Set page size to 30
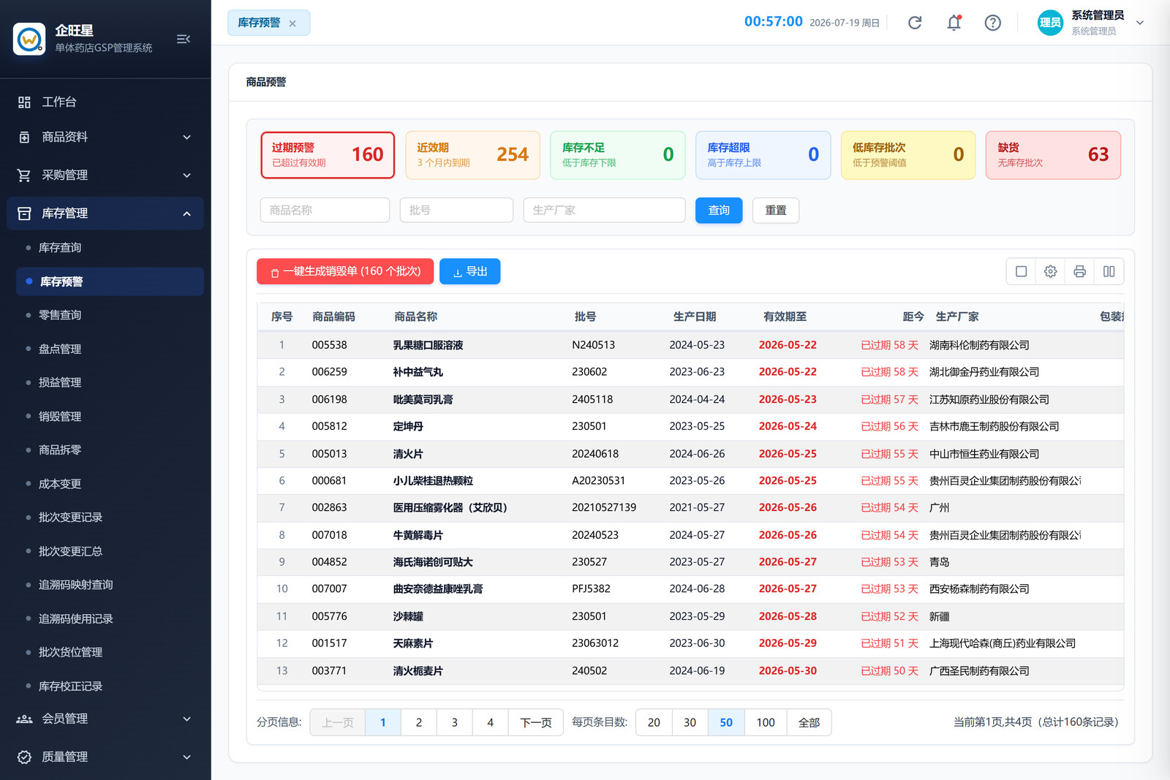Viewport: 1170px width, 780px height. (x=690, y=723)
